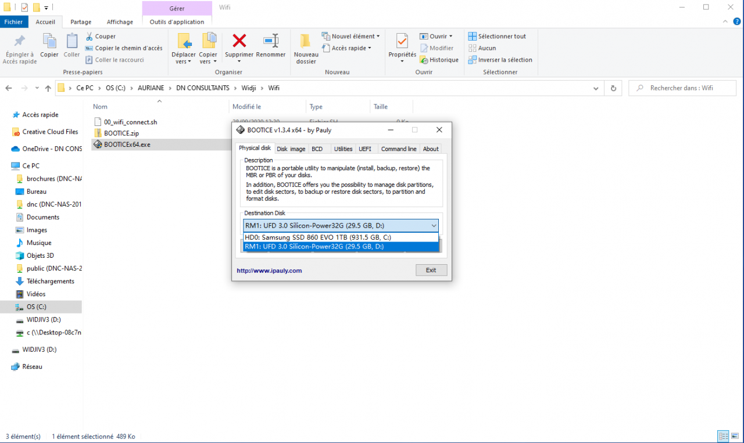This screenshot has width=744, height=443.
Task: Open recent locations dropdown arrow
Action: [38, 89]
